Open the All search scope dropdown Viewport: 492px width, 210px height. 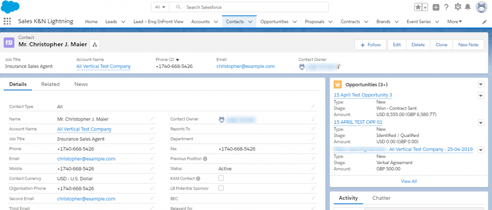coord(160,7)
